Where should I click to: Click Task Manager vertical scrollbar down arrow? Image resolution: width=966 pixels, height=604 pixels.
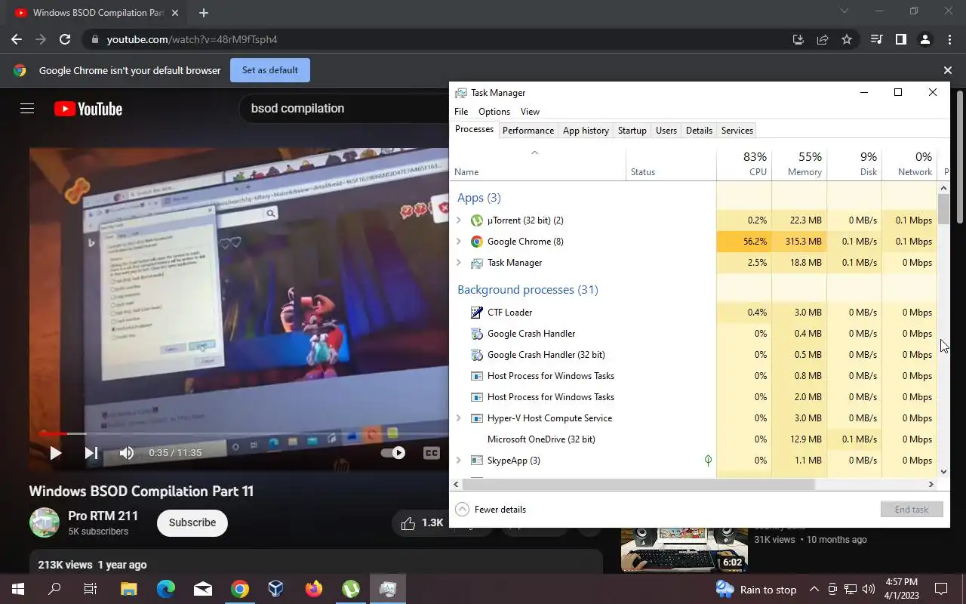(943, 472)
